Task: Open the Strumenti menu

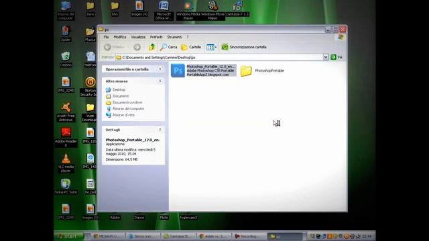Action: point(174,37)
